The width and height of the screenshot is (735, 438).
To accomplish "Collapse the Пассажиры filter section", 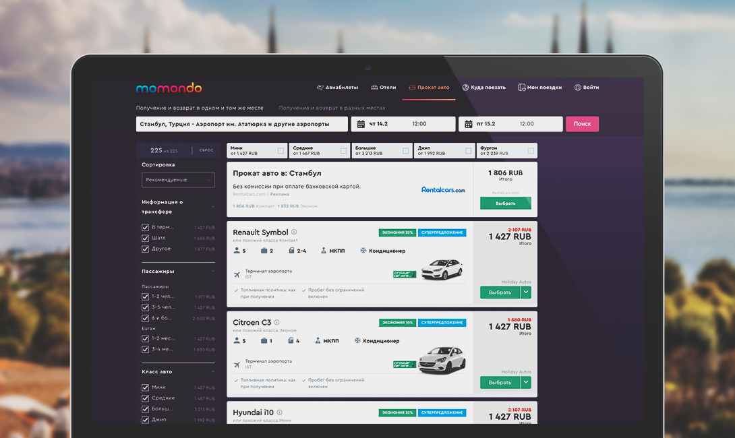I will coord(213,272).
